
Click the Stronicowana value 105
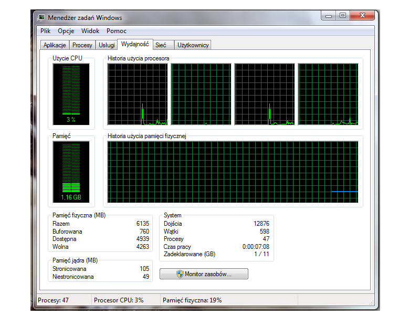(x=144, y=269)
